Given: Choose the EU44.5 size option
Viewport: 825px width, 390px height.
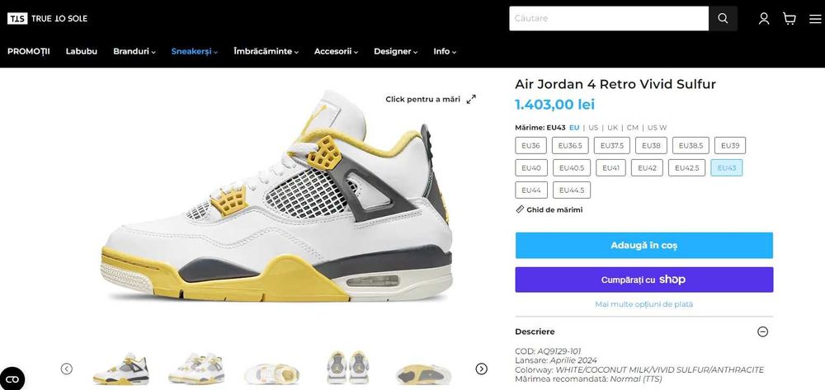Looking at the screenshot, I should (572, 190).
